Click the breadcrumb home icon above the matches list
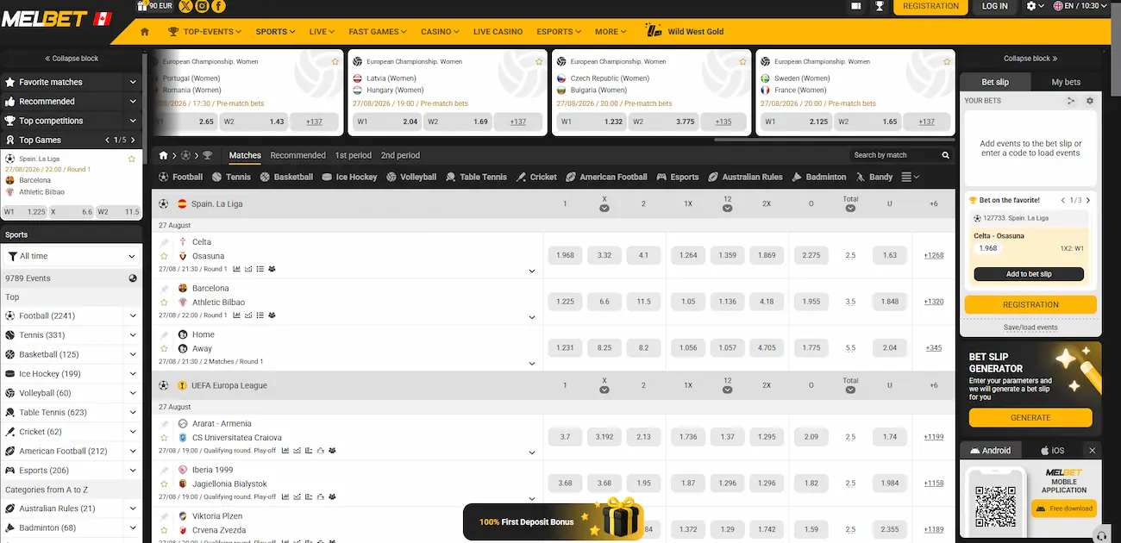This screenshot has width=1121, height=543. tap(164, 155)
